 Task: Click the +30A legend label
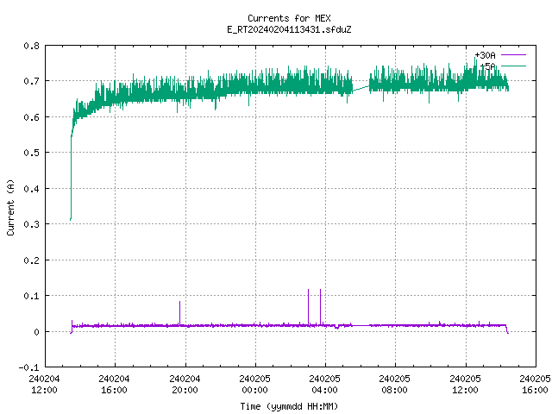[x=485, y=55]
